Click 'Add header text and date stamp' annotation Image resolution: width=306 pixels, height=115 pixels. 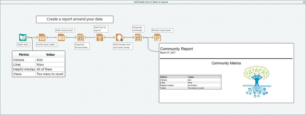[x=123, y=46]
